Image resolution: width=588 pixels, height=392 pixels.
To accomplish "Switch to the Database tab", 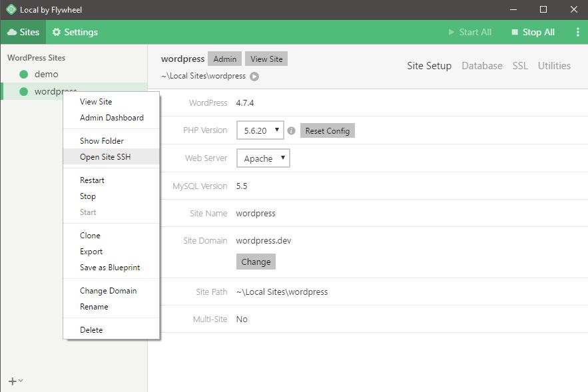I will [482, 66].
